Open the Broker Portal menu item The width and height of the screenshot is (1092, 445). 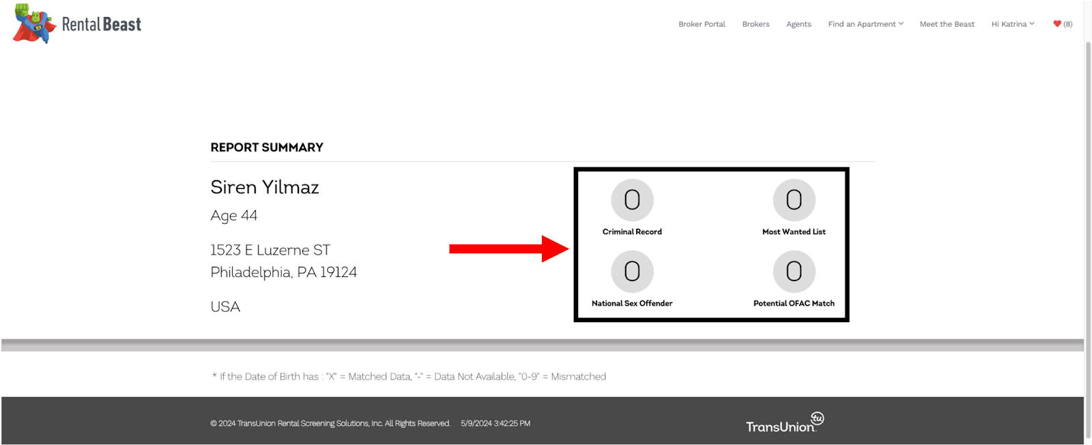pos(702,24)
